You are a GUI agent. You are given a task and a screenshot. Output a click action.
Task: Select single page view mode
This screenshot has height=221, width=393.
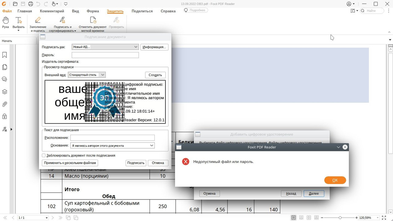click(x=294, y=218)
